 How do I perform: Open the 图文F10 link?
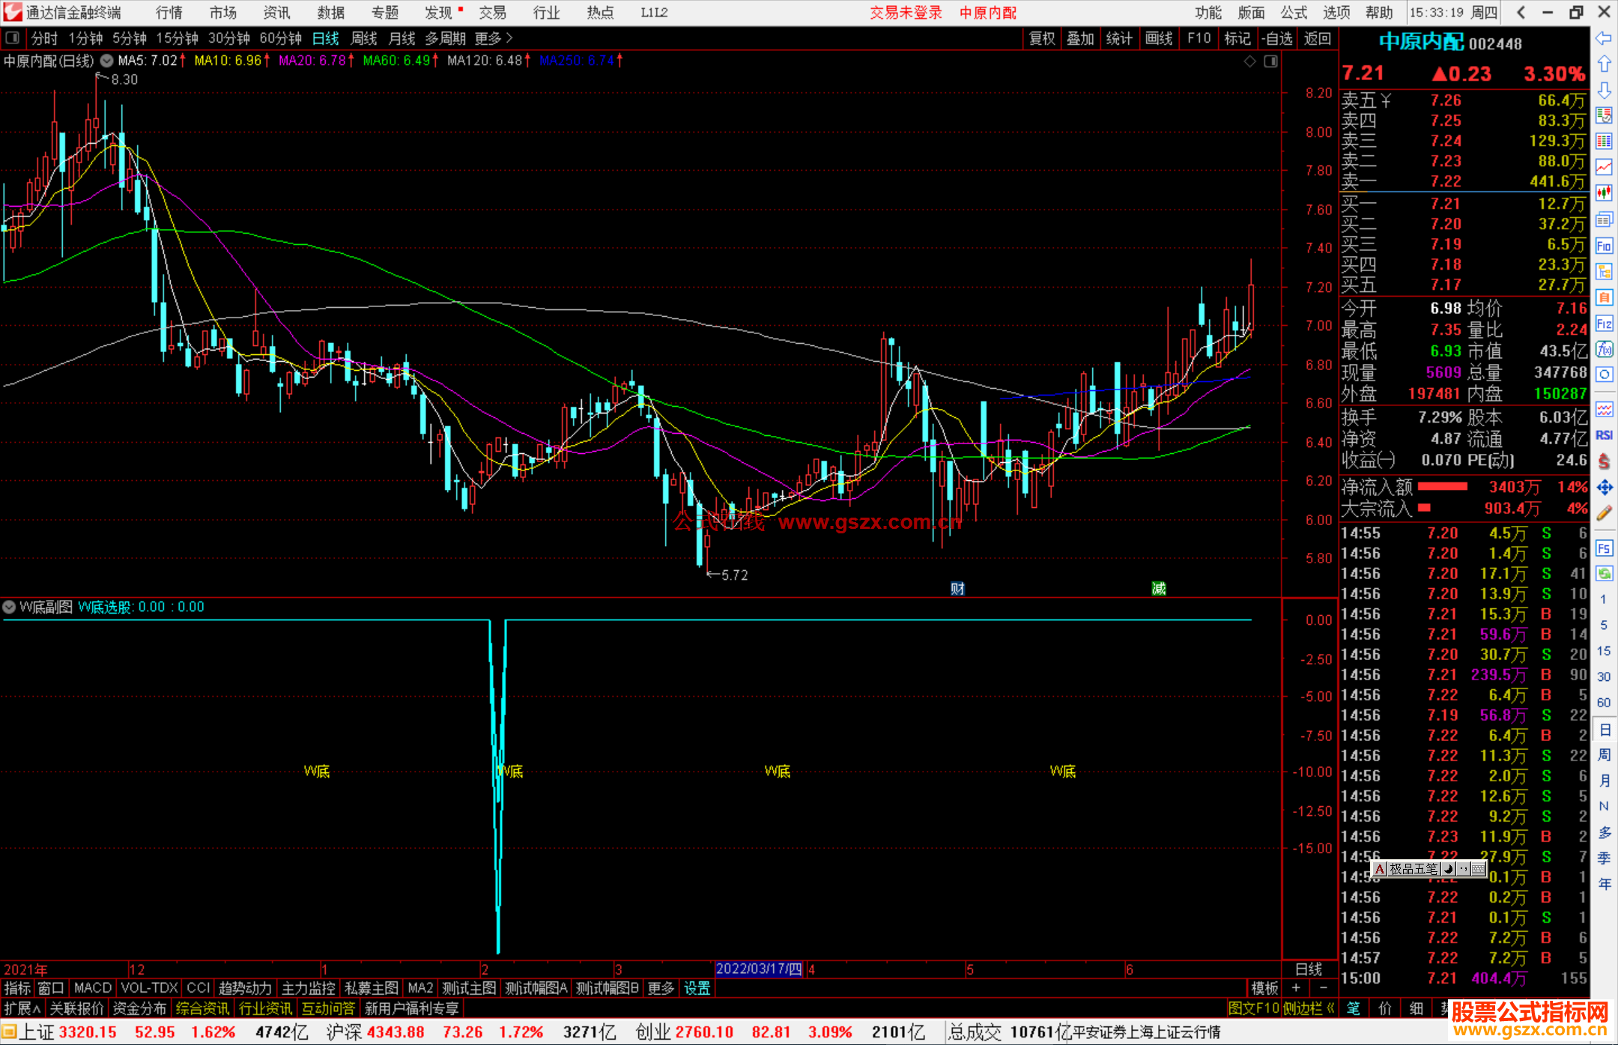click(1254, 1008)
